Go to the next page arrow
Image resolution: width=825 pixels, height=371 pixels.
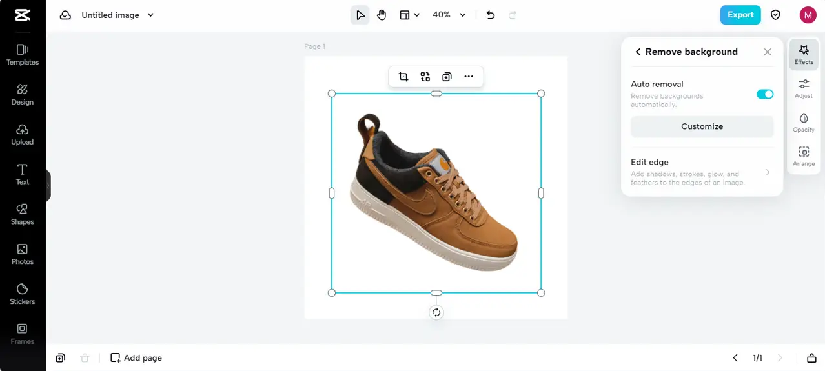click(x=780, y=357)
